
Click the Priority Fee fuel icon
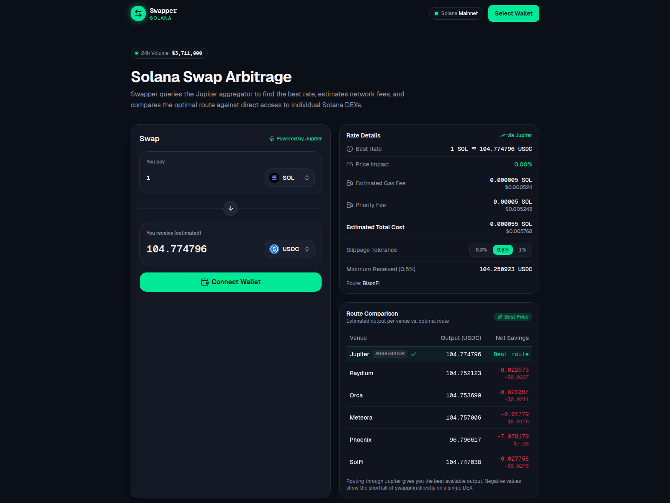coord(350,205)
